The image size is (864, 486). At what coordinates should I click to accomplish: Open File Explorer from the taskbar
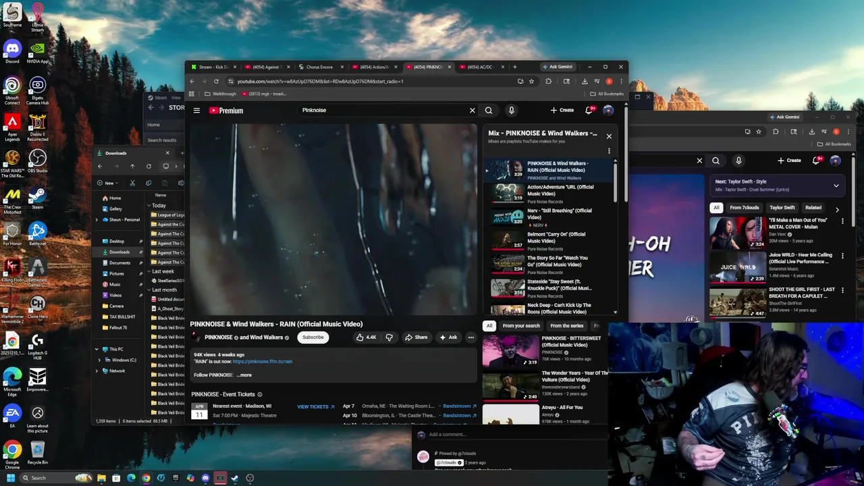click(101, 478)
